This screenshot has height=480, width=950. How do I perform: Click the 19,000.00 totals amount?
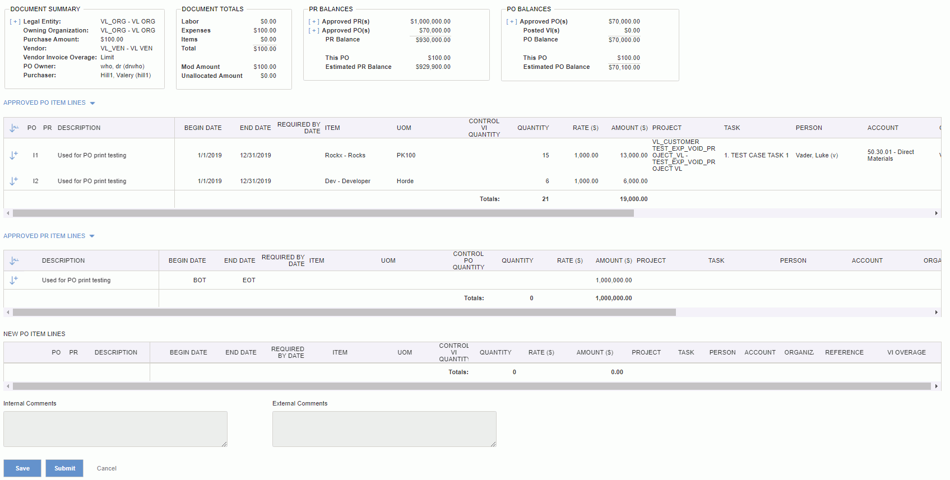pyautogui.click(x=634, y=199)
